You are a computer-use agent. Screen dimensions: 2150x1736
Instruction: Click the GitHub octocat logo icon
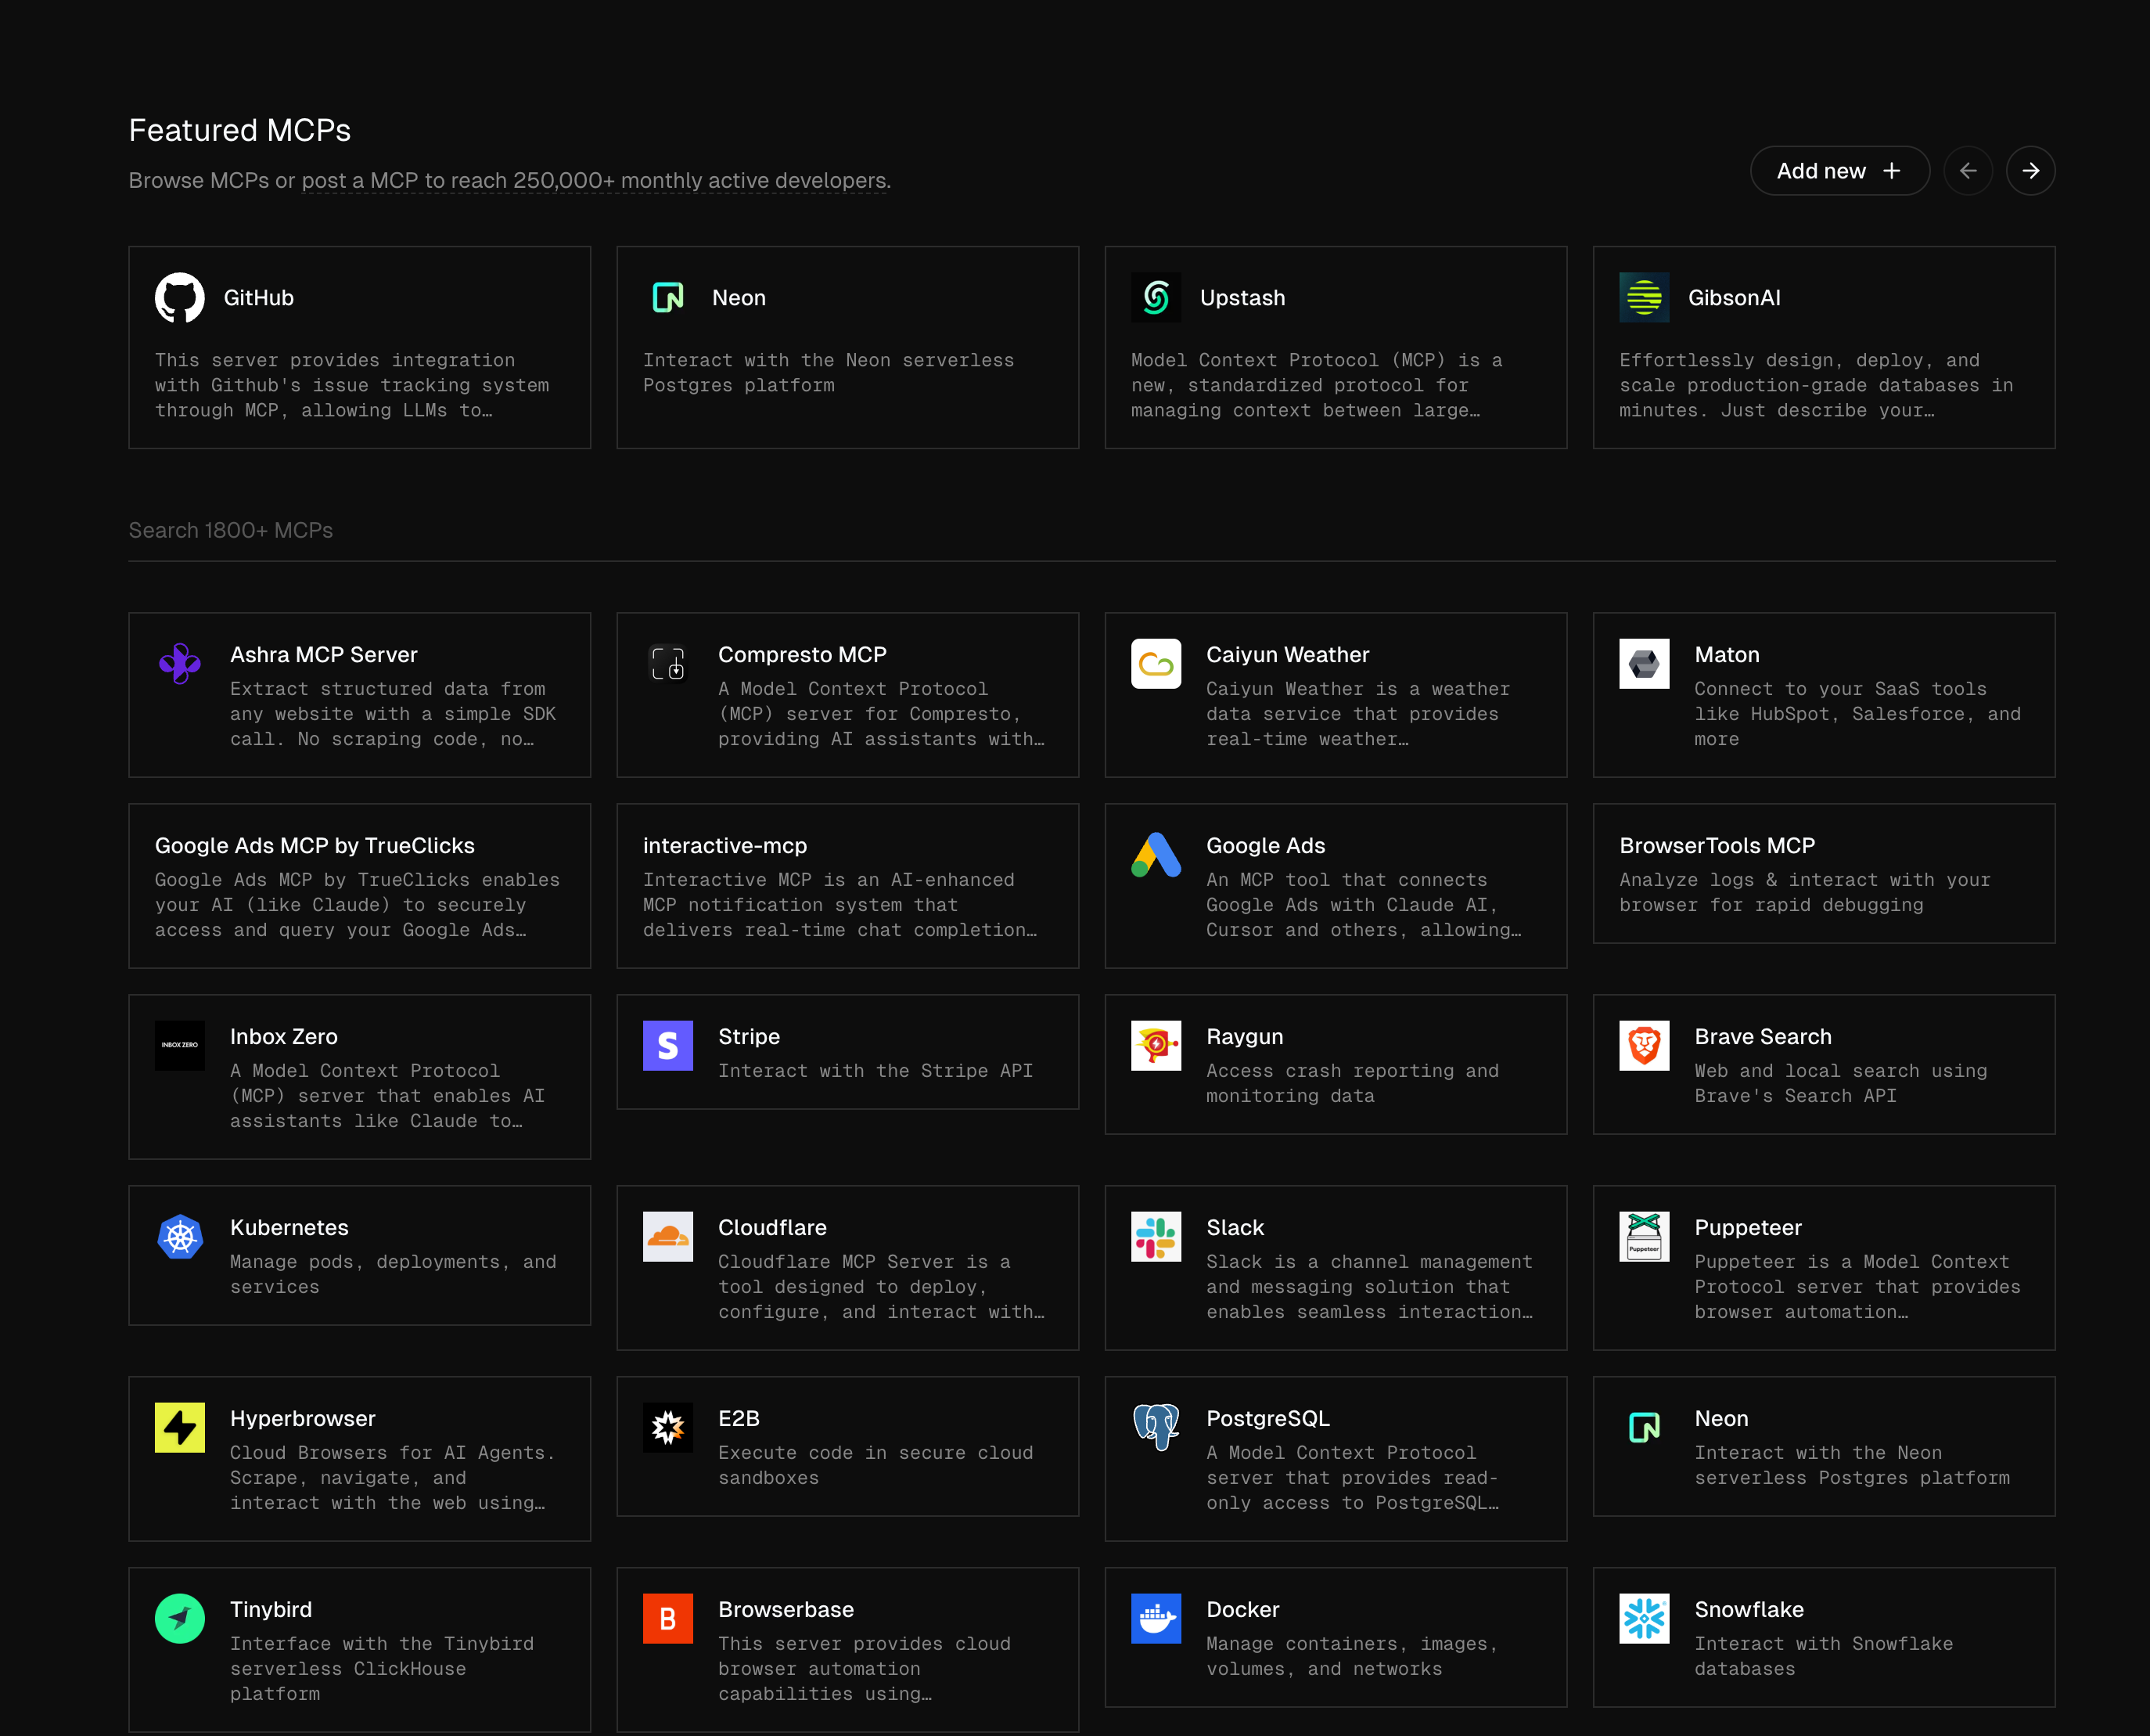pyautogui.click(x=180, y=298)
